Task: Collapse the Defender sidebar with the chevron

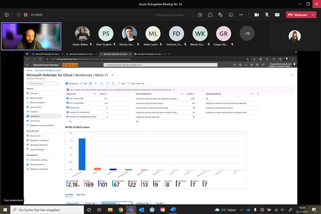Action: pyautogui.click(x=59, y=83)
